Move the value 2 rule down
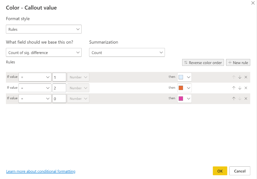Screen dimensions: 257x179 (x=240, y=88)
